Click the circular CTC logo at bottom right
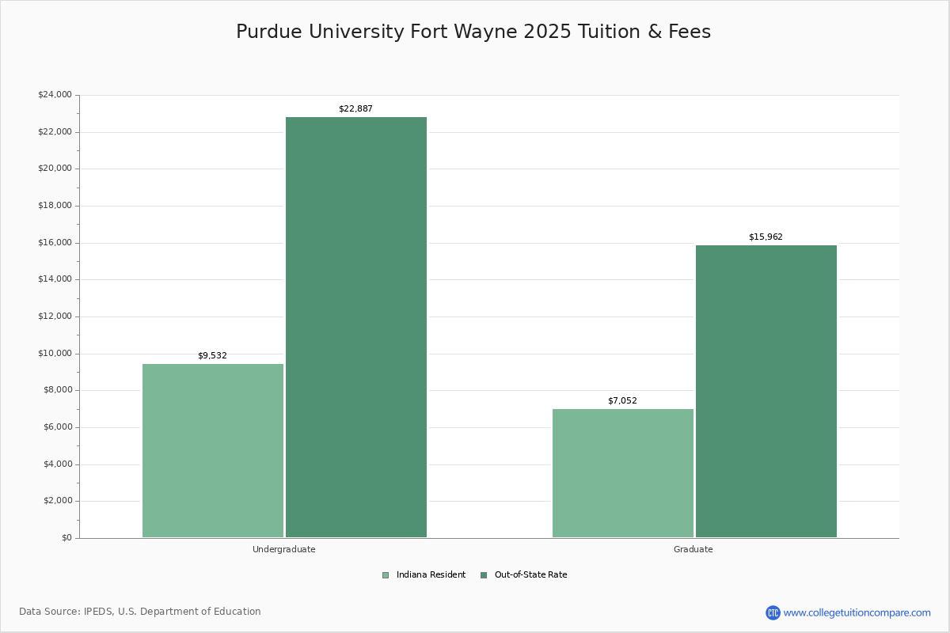Viewport: 950px width, 633px height. pos(773,611)
